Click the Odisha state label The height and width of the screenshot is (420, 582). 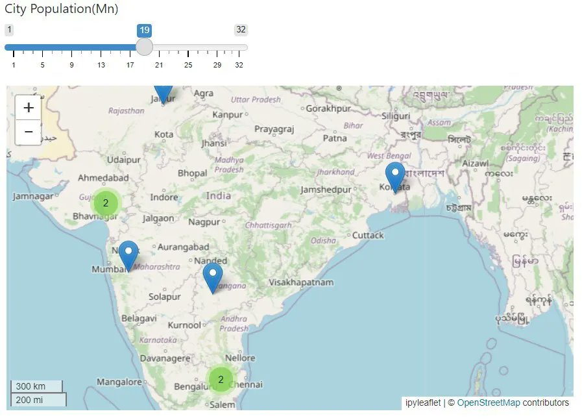point(323,241)
